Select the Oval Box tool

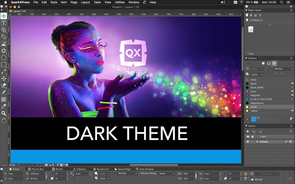coord(3,58)
